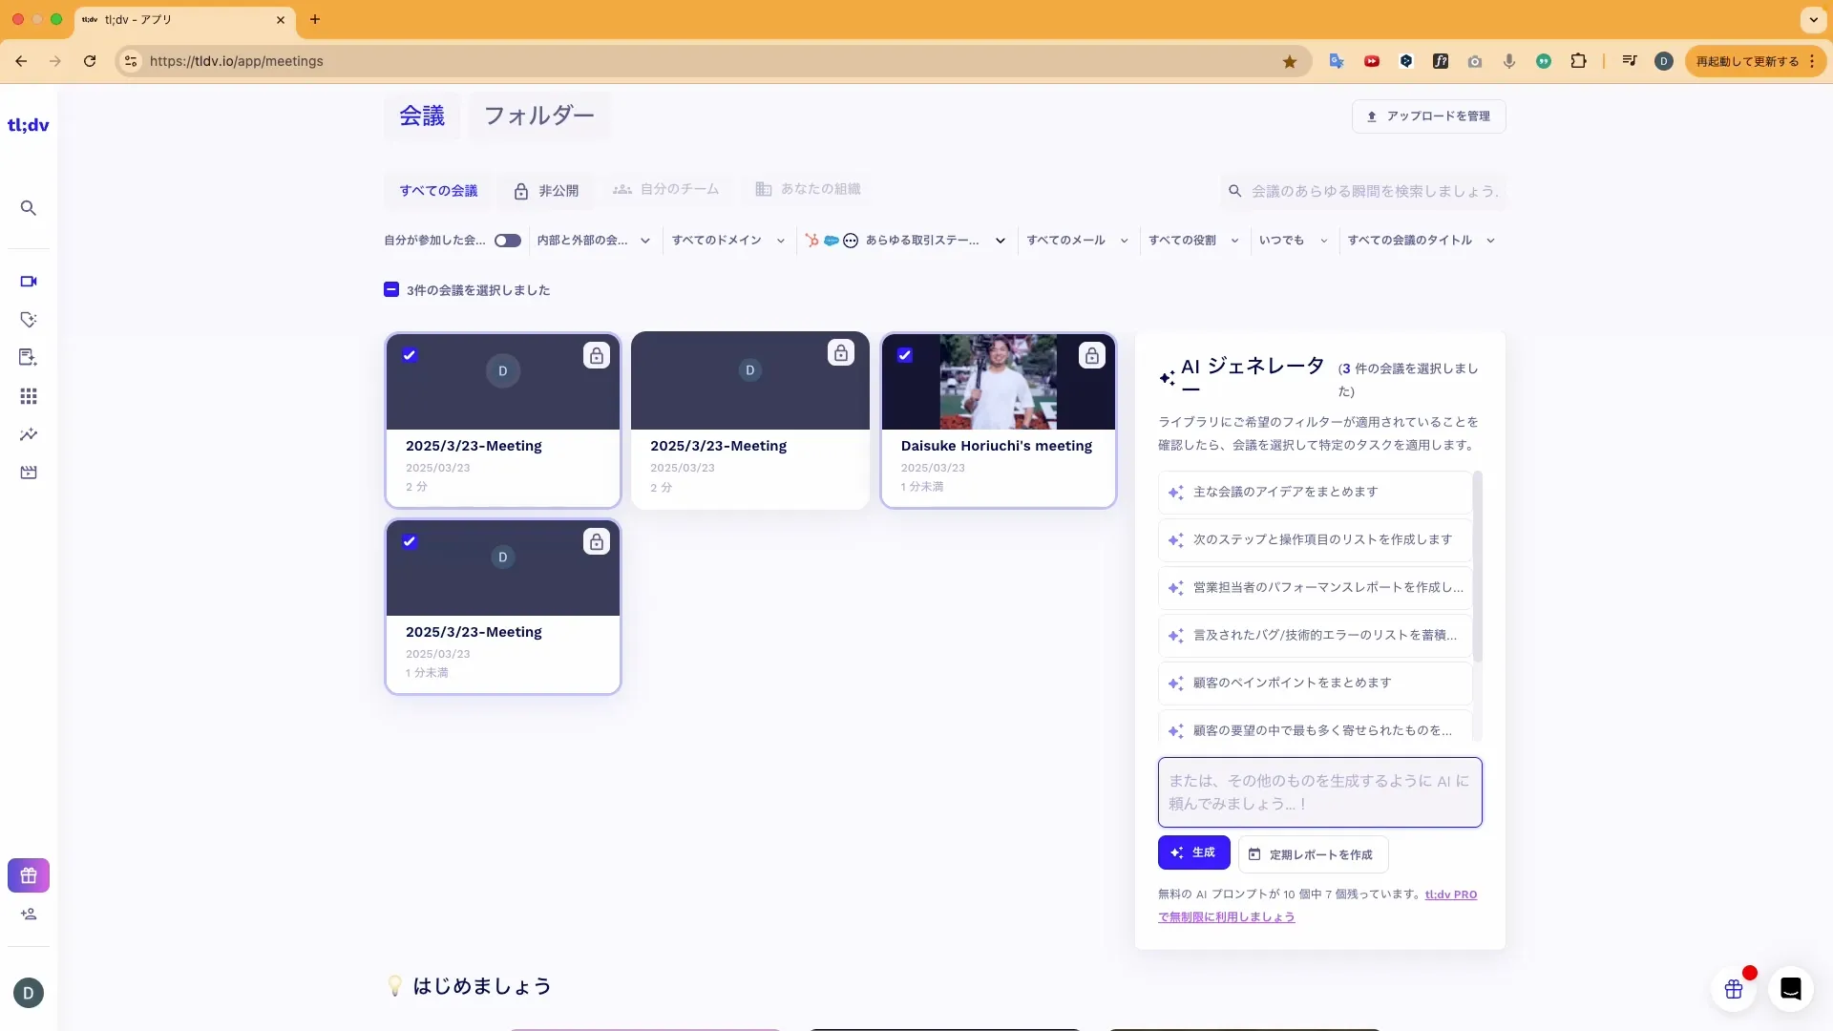Open the browser three-dot menu
This screenshot has height=1031, width=1833.
coord(1812,61)
